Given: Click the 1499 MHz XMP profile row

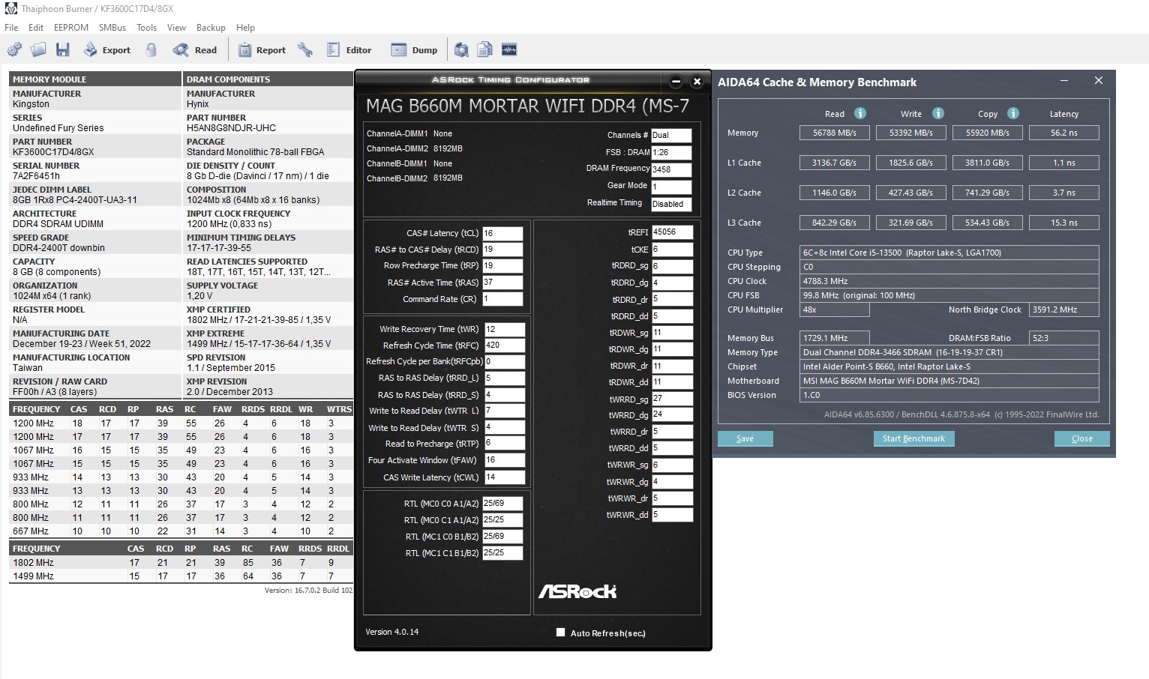Looking at the screenshot, I should pyautogui.click(x=181, y=576).
